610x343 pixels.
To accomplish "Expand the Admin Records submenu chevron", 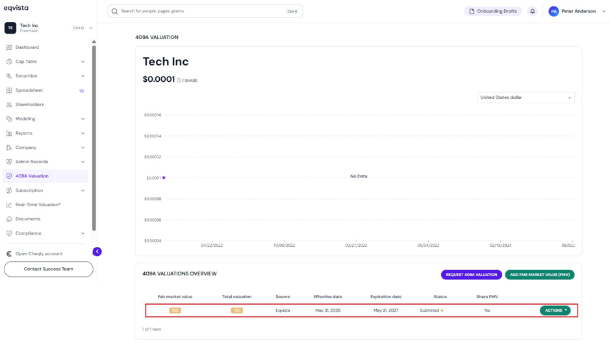I will tap(83, 162).
